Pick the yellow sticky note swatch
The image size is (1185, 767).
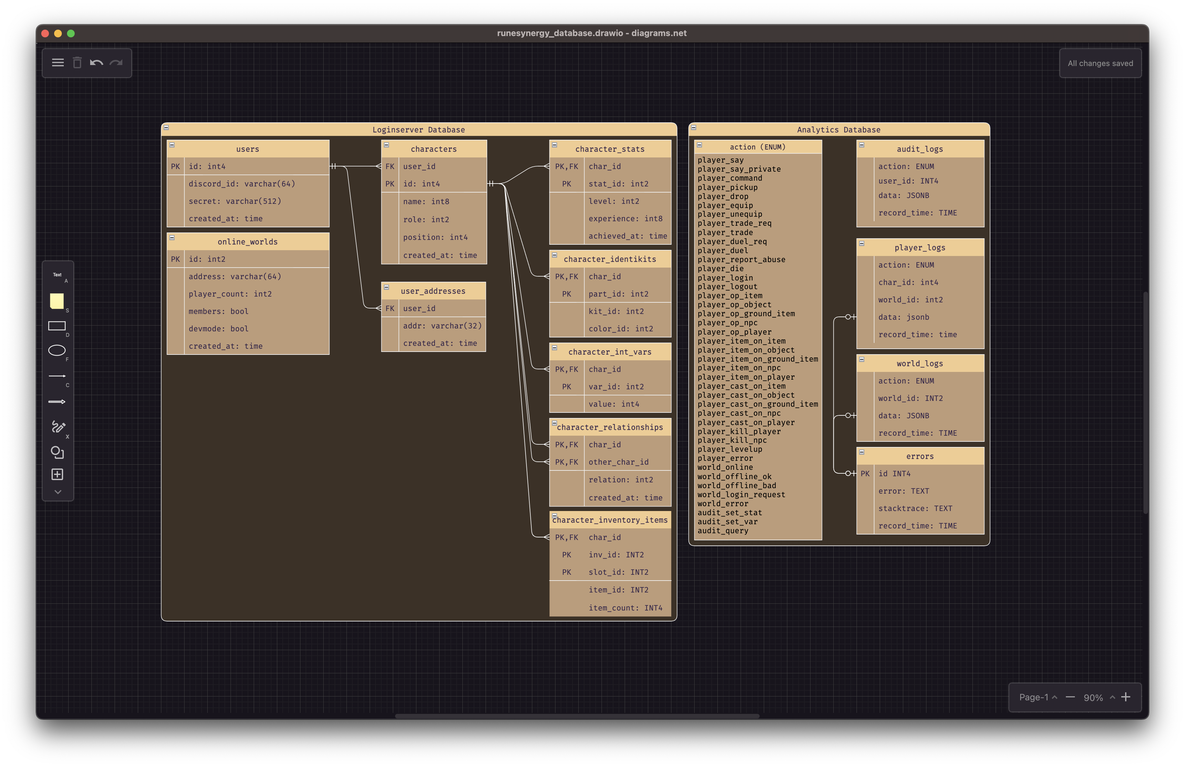(x=57, y=301)
